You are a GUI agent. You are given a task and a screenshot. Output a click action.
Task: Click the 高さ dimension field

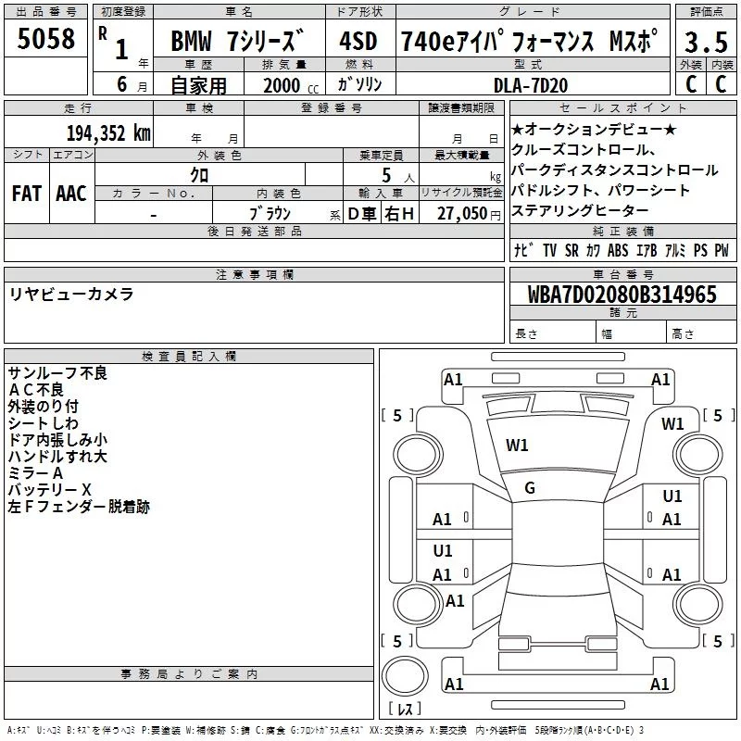(701, 333)
